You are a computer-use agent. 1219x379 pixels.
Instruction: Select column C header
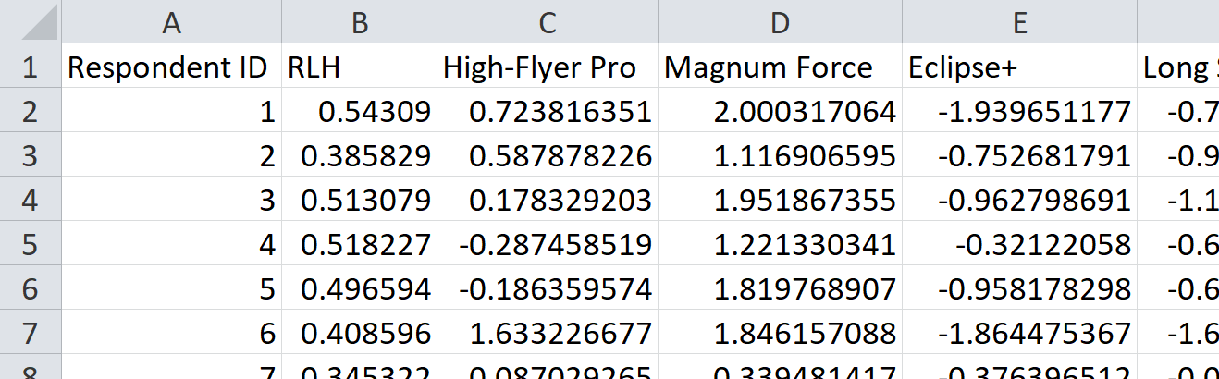tap(548, 23)
